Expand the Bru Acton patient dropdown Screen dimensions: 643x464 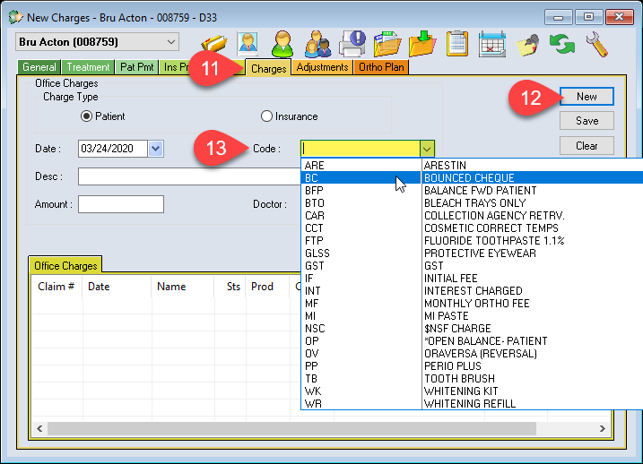click(x=171, y=42)
